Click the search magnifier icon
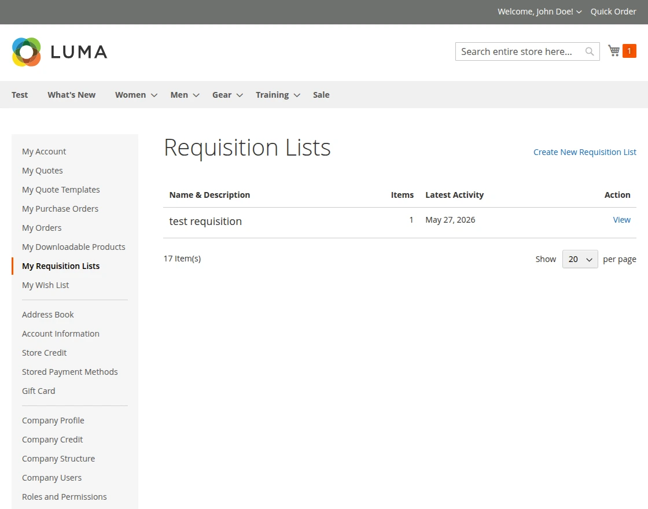The width and height of the screenshot is (648, 509). point(590,51)
